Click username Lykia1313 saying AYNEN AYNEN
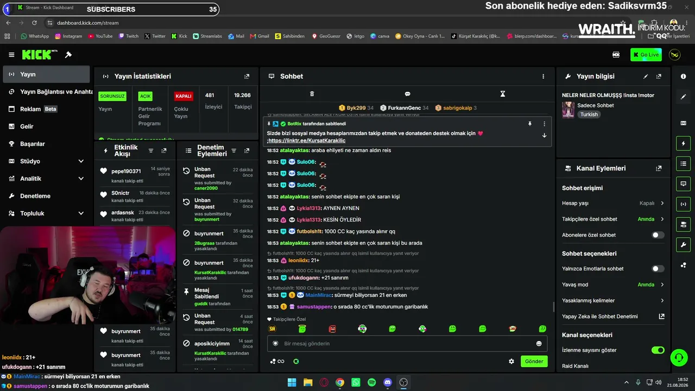 tap(309, 208)
